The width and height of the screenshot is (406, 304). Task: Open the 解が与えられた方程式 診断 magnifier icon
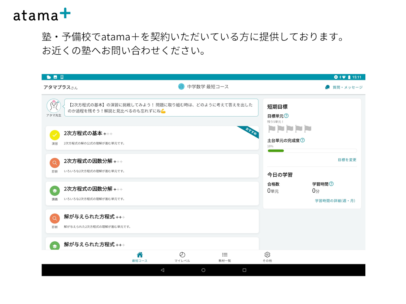[55, 218]
